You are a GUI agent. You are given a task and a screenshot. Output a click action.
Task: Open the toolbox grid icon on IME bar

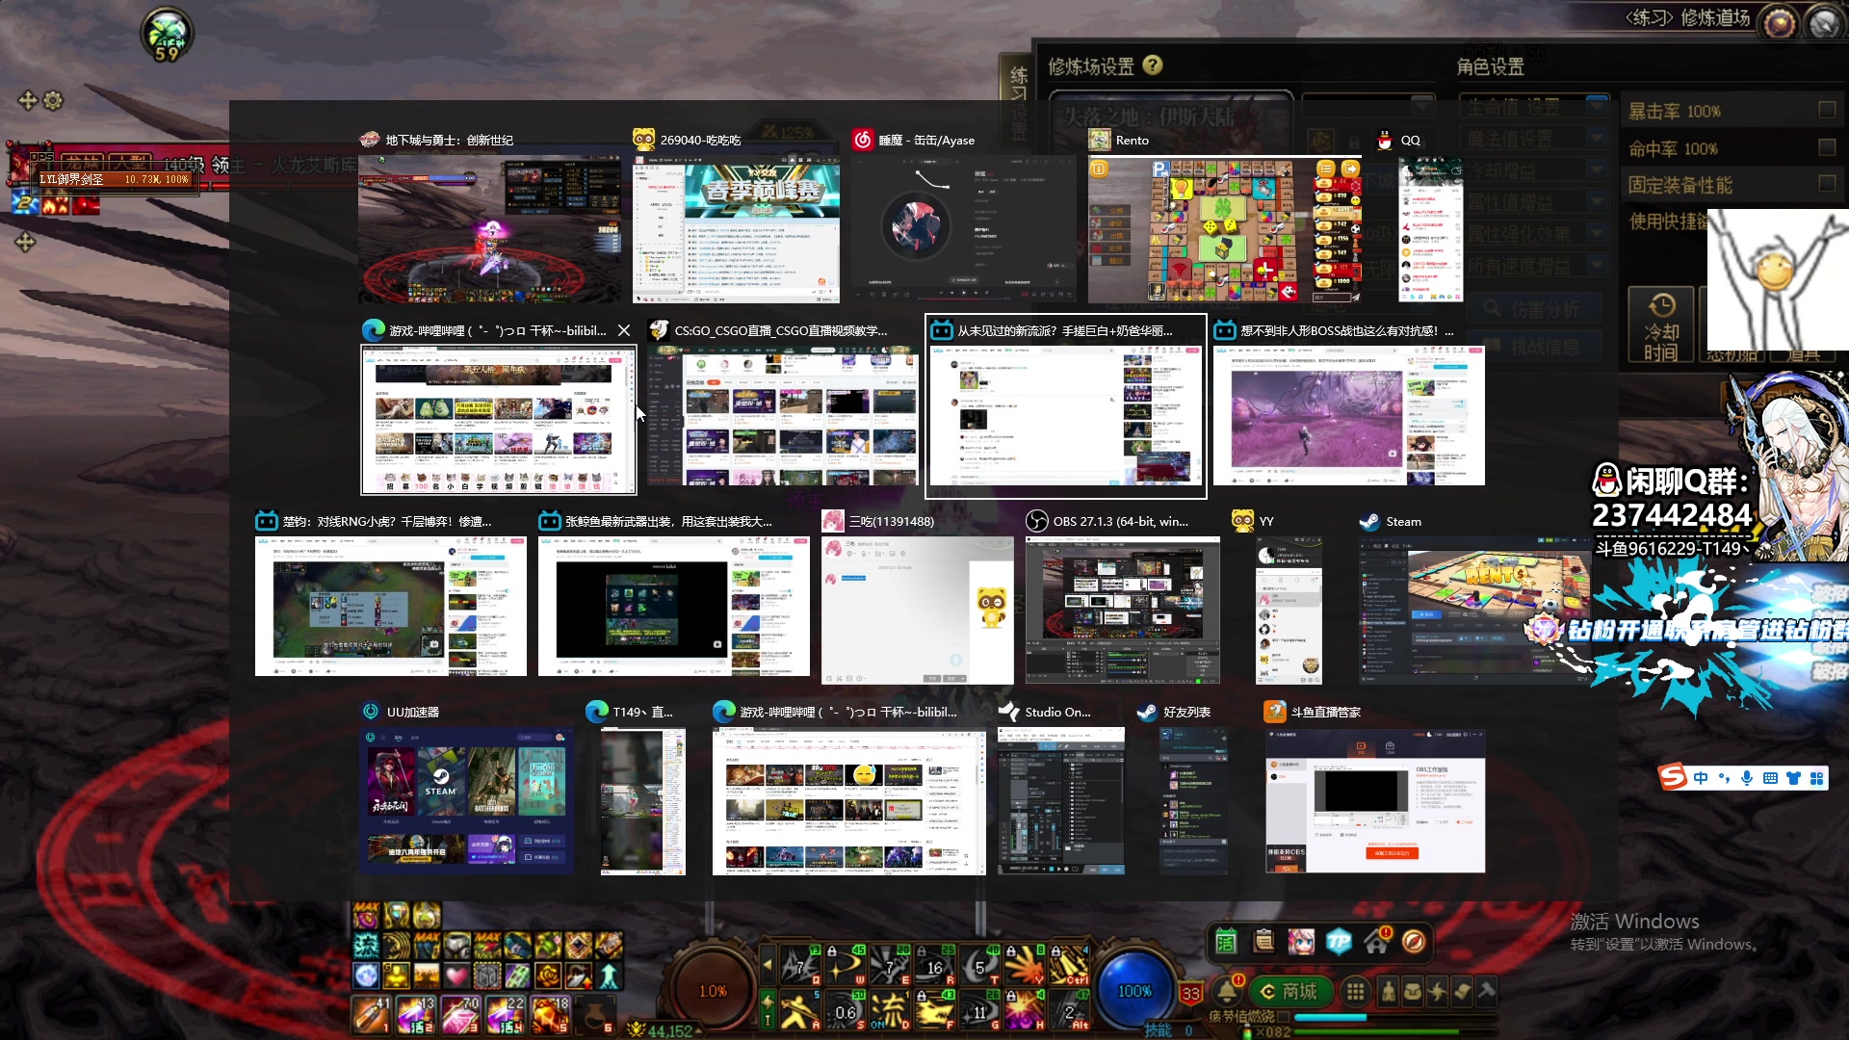point(1816,778)
